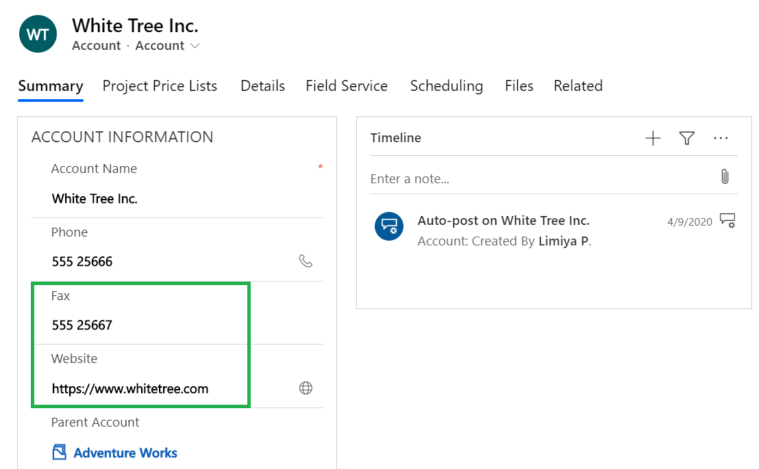Click the Limiya P. creator name

[565, 241]
